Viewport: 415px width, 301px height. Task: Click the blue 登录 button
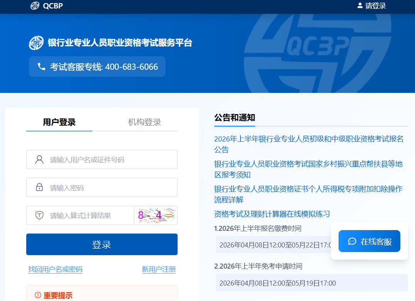click(102, 244)
